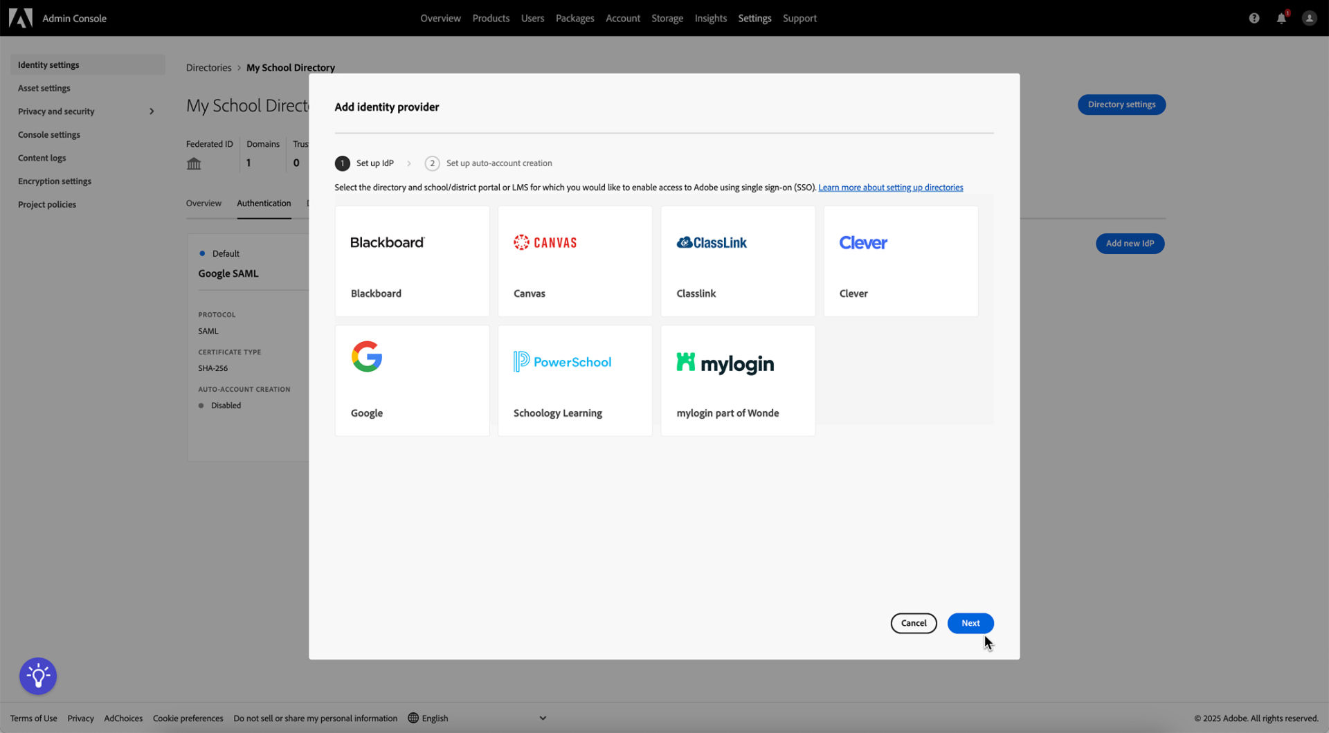
Task: Open Learn more about setting up directories link
Action: click(x=890, y=188)
